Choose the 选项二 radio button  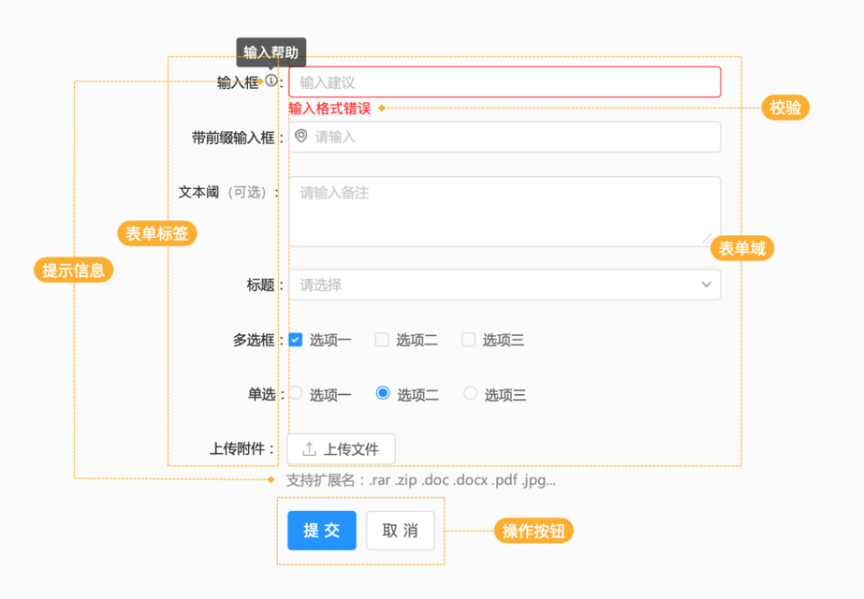pos(383,394)
